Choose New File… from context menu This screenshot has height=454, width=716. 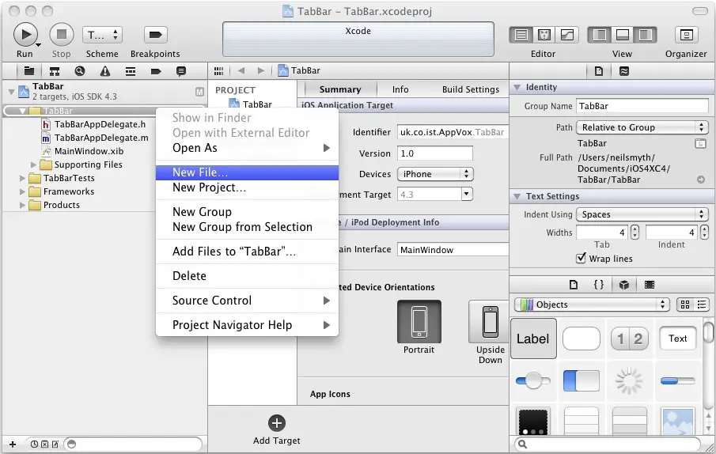click(200, 172)
